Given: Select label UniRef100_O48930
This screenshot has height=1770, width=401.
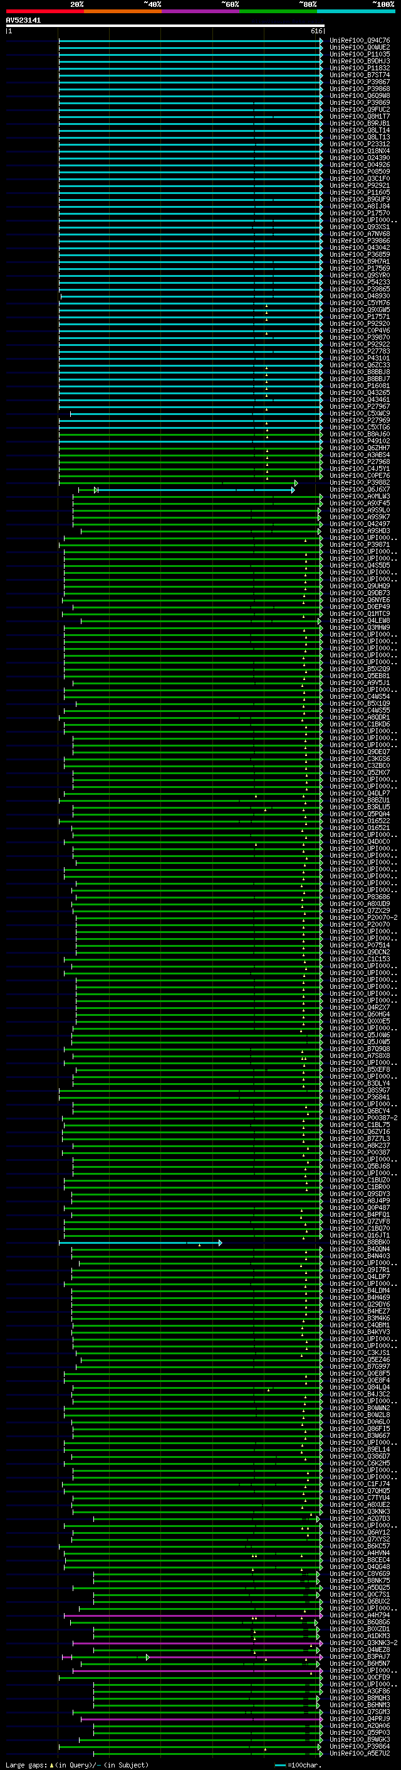Looking at the screenshot, I should [x=360, y=297].
